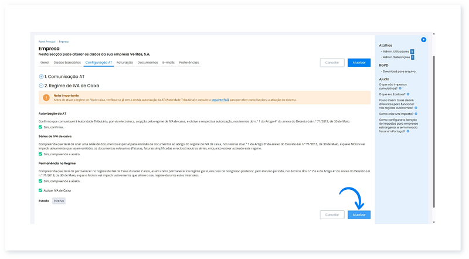This screenshot has height=259, width=469.
Task: Click the 'Ajuda' sidebar heading
Action: pos(384,79)
